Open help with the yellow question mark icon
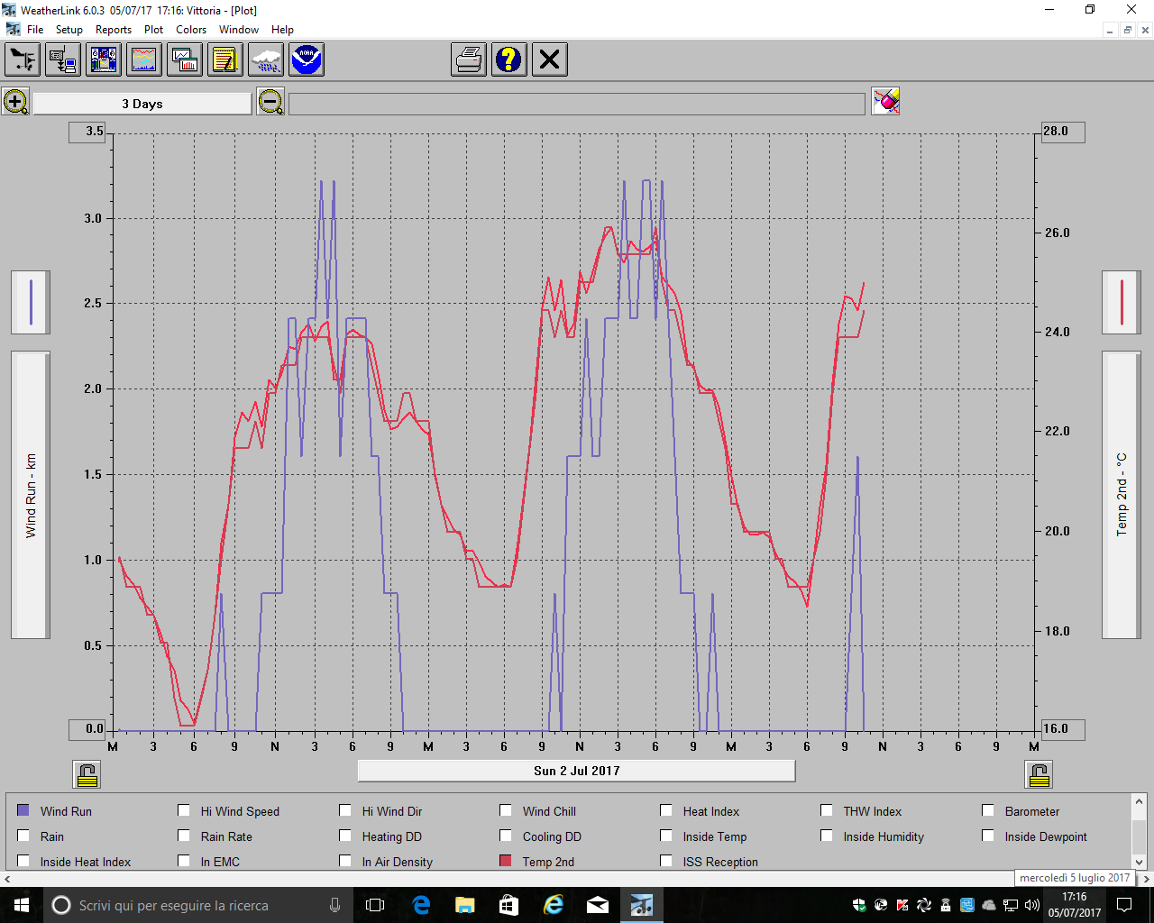This screenshot has width=1154, height=923. pos(508,60)
